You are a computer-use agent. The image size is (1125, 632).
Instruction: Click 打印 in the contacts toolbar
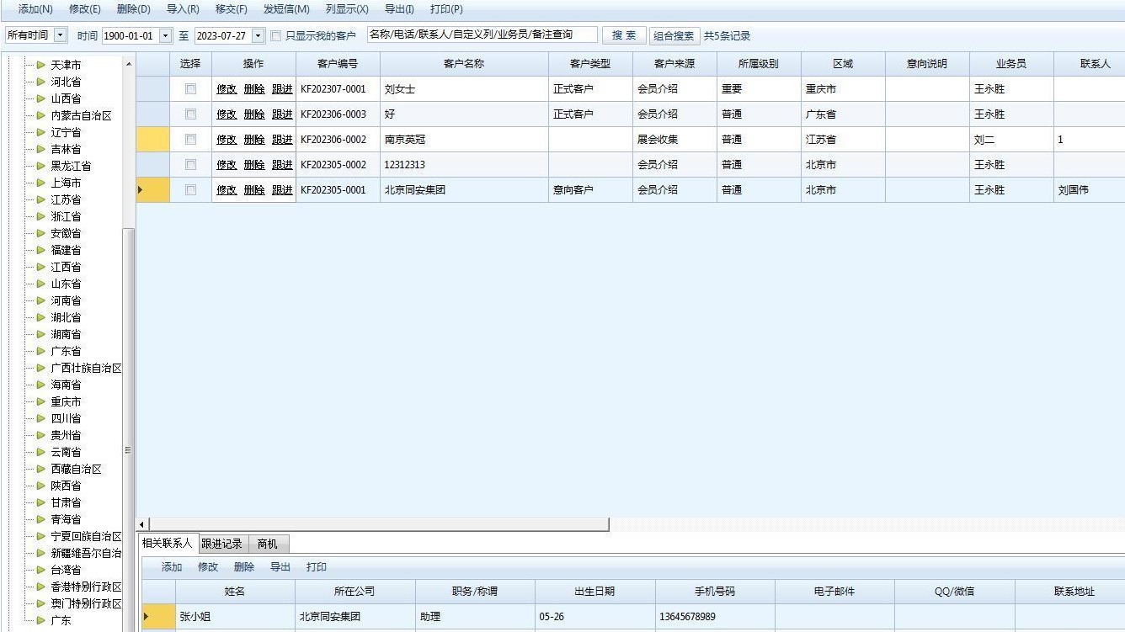tap(317, 567)
